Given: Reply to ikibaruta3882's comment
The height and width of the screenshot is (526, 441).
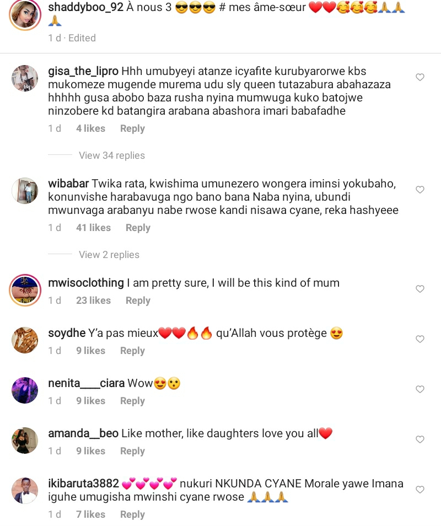Looking at the screenshot, I should (x=132, y=514).
